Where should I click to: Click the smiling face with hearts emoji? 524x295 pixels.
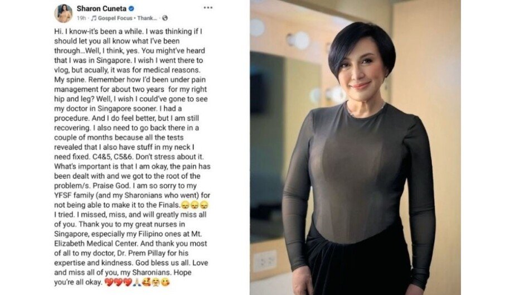146,282
